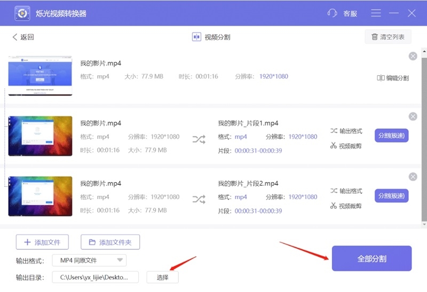Click 分割(极速) button for 片段1
Image resolution: width=427 pixels, height=292 pixels.
tap(392, 136)
